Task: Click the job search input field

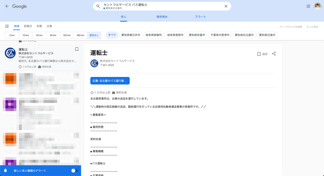Action: click(162, 6)
